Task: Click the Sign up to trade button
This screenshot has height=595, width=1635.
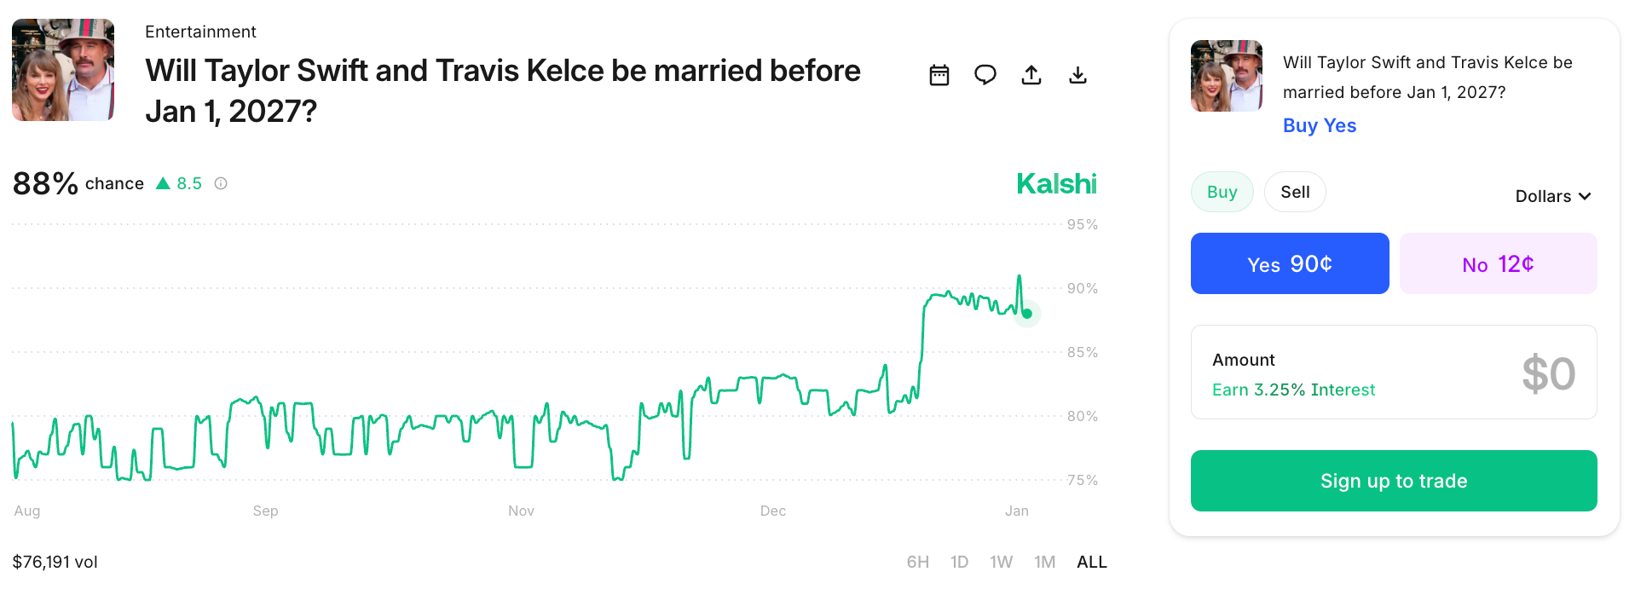Action: (x=1393, y=481)
